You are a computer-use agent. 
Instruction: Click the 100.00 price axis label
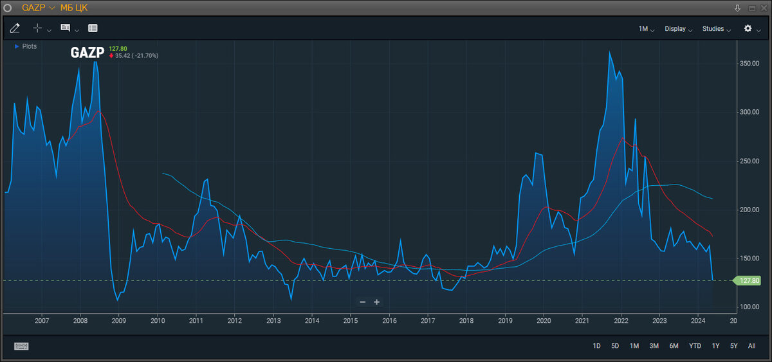point(750,307)
